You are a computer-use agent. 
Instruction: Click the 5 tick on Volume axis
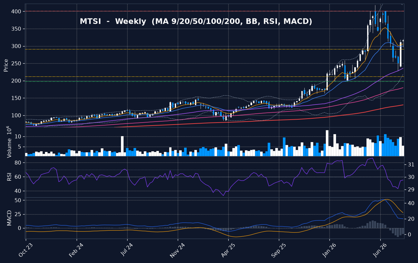(19, 147)
